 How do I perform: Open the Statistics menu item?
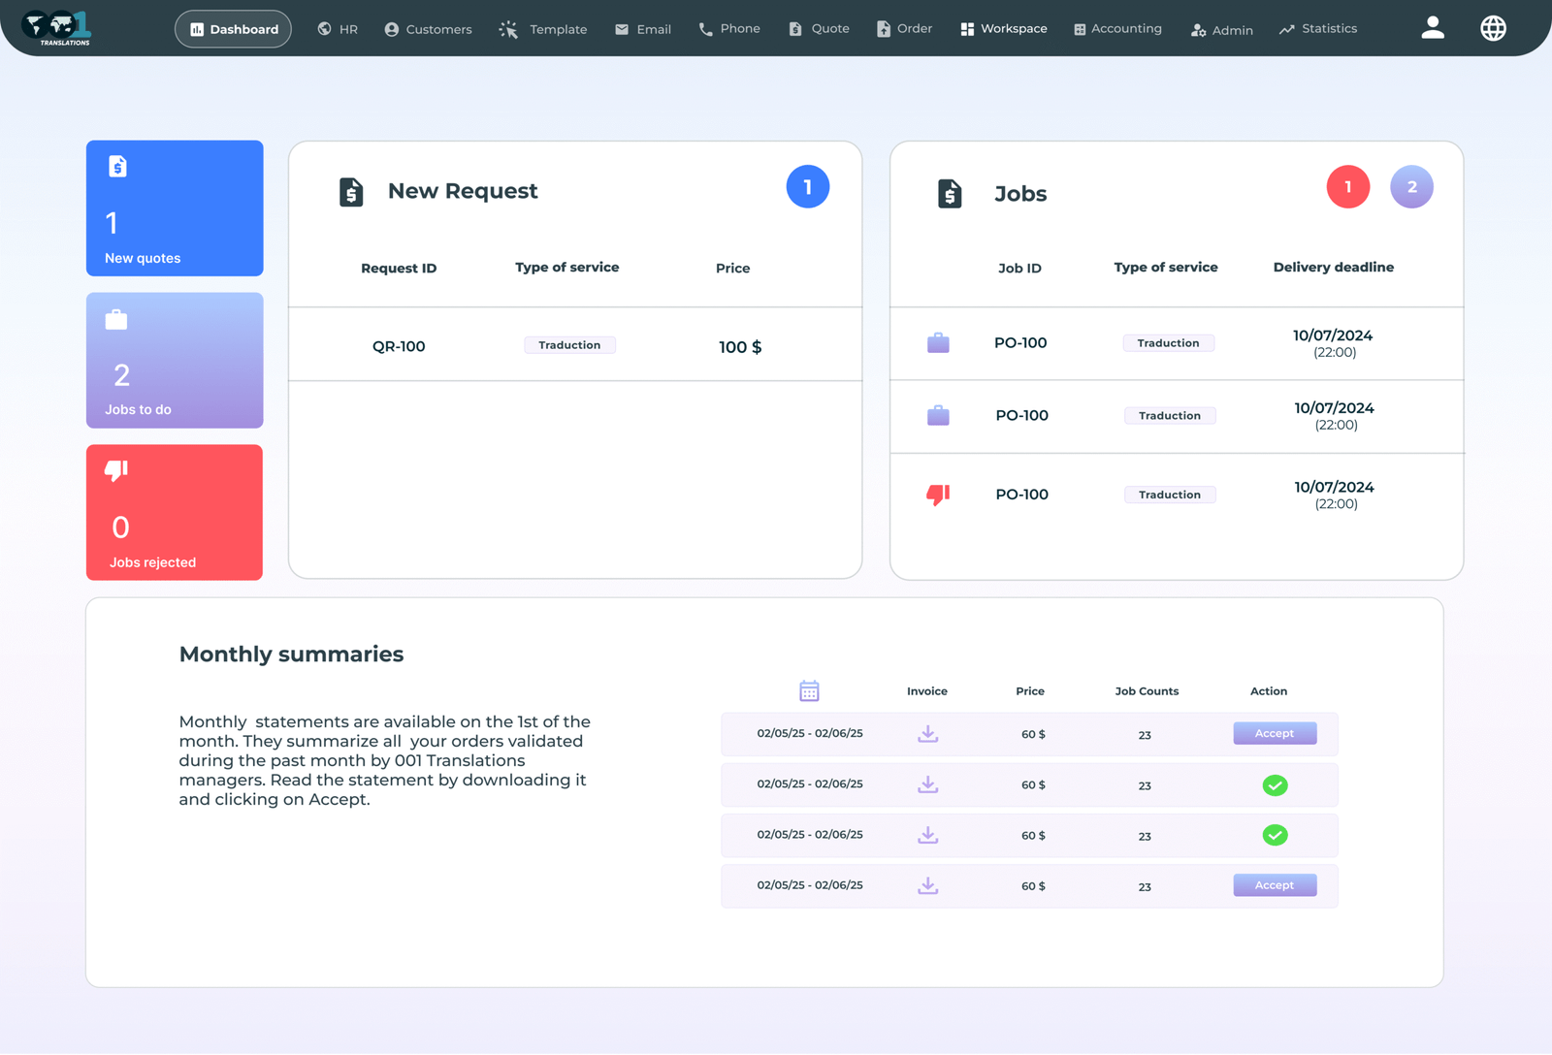[1317, 29]
